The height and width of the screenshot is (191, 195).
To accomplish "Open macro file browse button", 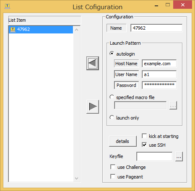I will tap(173, 105).
